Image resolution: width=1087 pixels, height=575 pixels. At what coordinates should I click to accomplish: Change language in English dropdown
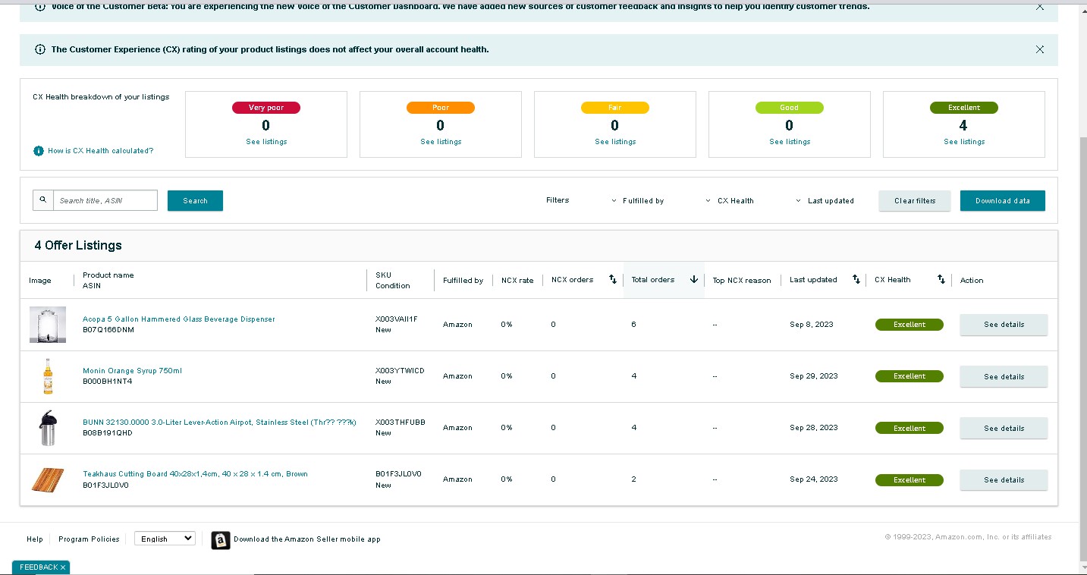[x=165, y=539]
